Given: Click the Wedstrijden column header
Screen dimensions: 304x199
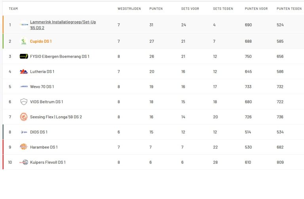Looking at the screenshot, I should pos(129,9).
